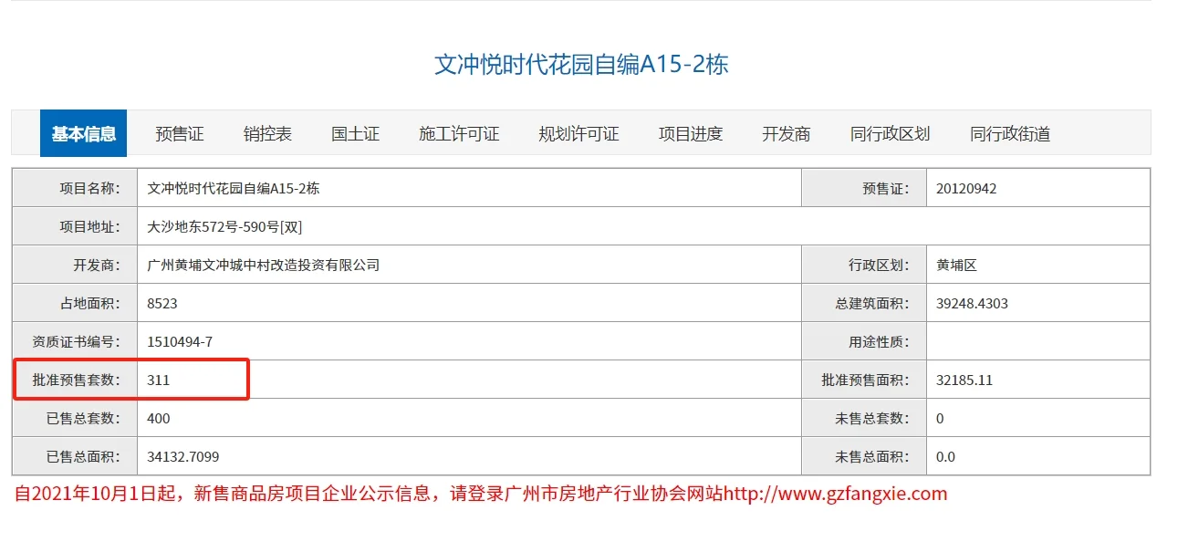
Task: Click the 批准预售面积 label
Action: [x=866, y=380]
